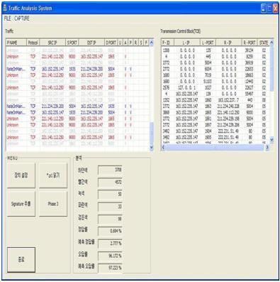Select TCB row with L-PORT 1904

click(215, 131)
